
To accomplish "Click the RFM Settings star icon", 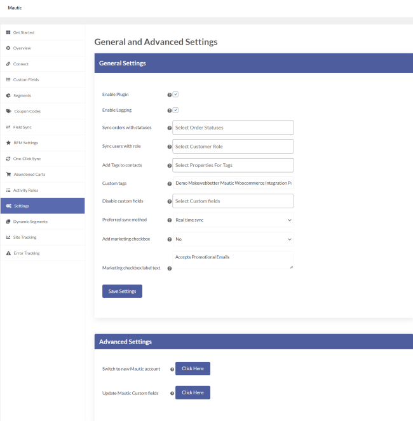I will click(8, 143).
